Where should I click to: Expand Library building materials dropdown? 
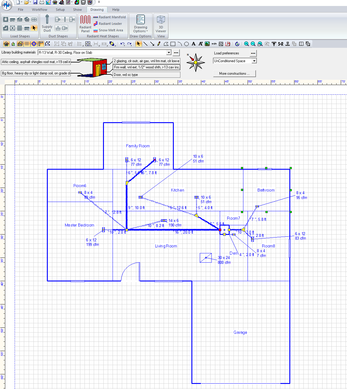point(169,53)
